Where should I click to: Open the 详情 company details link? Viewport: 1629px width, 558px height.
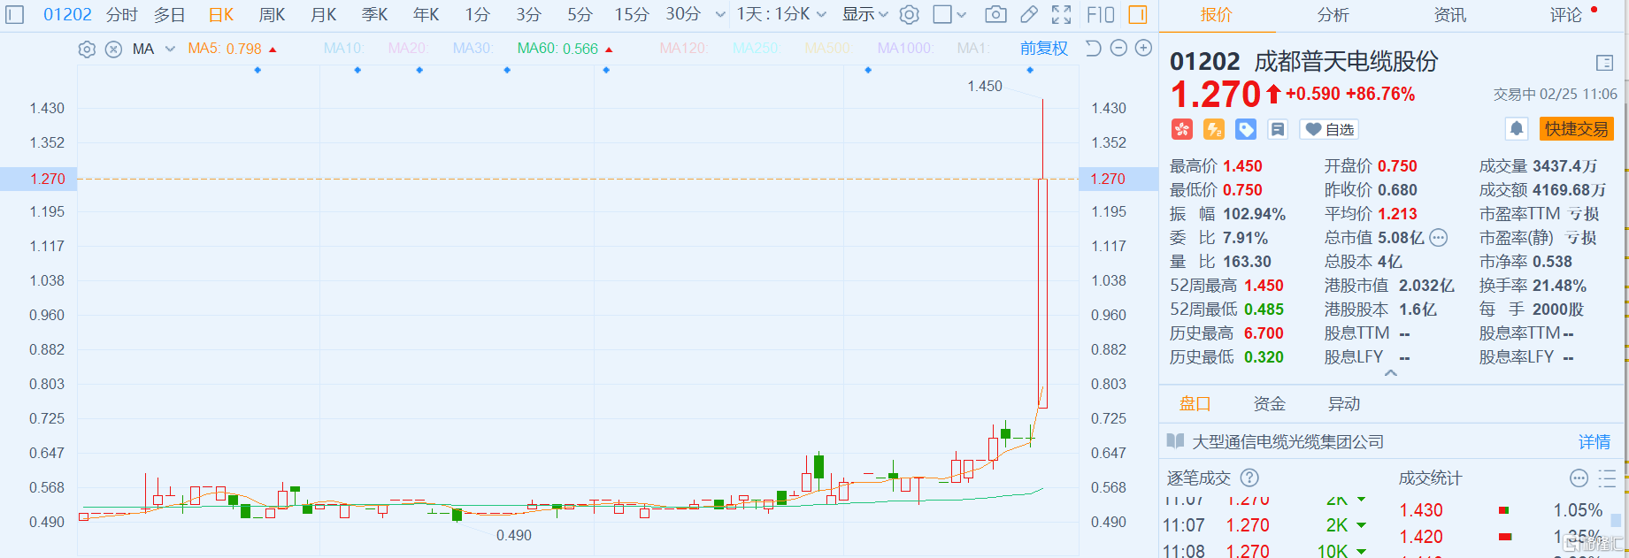pos(1594,442)
